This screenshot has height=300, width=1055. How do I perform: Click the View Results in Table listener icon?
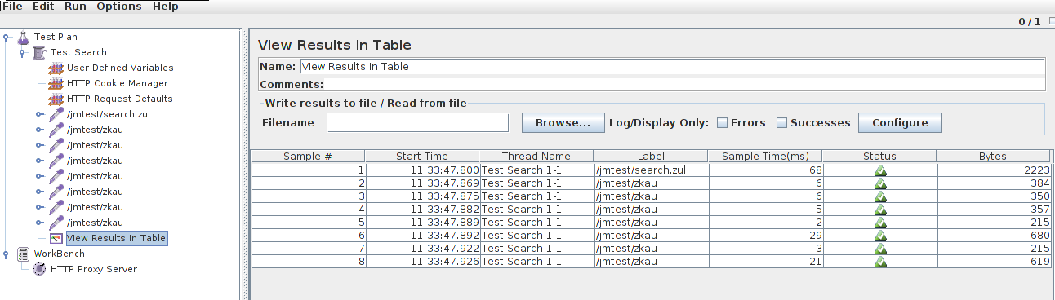(x=56, y=238)
